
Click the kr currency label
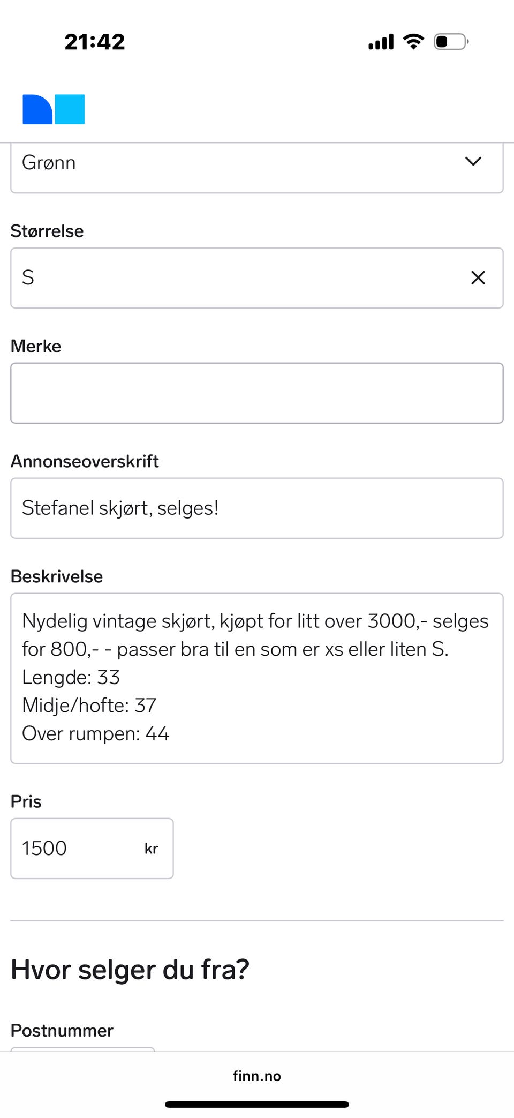pos(152,849)
